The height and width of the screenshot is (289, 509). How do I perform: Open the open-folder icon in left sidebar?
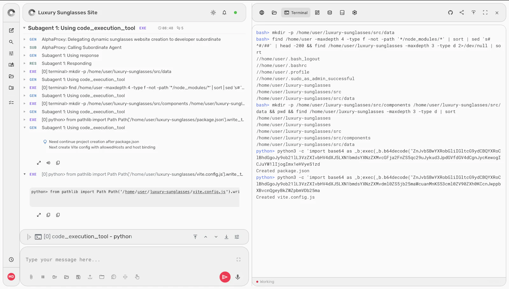point(11,76)
